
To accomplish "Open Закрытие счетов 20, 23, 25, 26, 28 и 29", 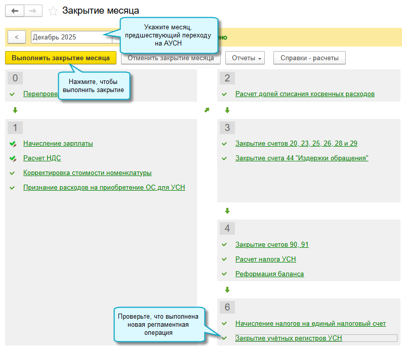I will (296, 143).
